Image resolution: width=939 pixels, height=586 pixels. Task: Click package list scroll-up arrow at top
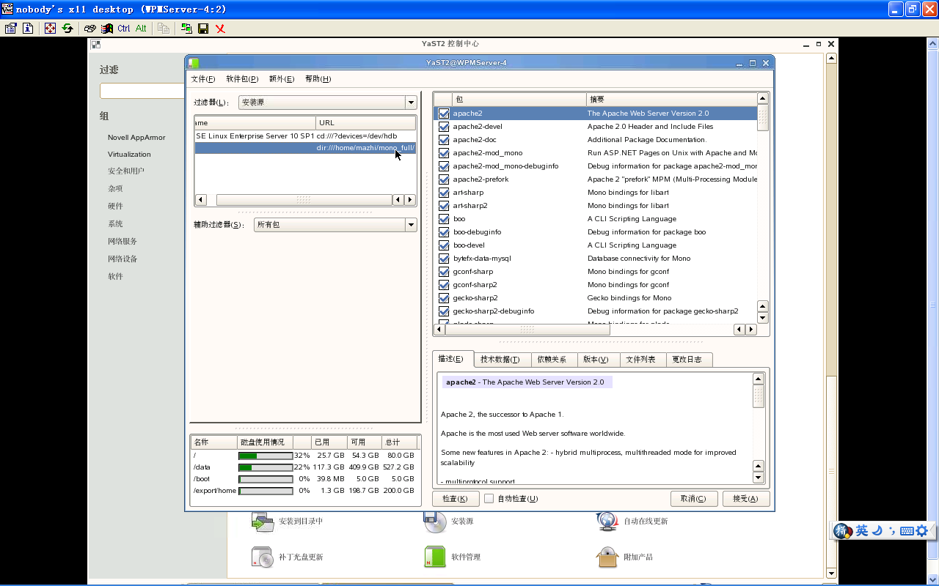[763, 98]
